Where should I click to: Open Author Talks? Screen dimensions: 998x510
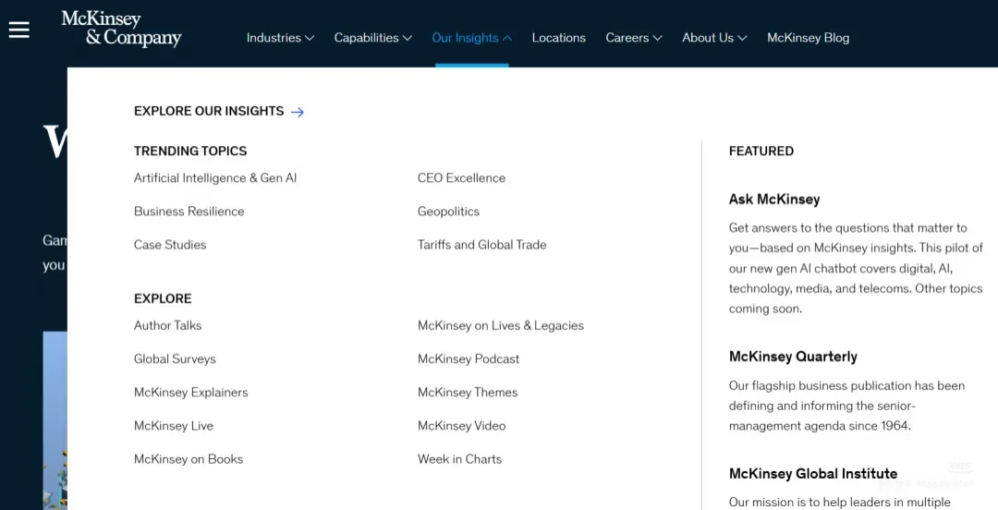click(167, 325)
